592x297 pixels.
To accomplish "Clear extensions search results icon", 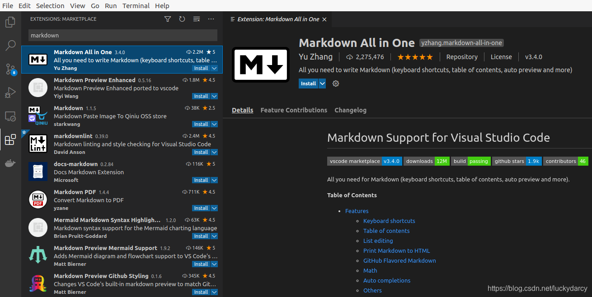I will [x=197, y=19].
